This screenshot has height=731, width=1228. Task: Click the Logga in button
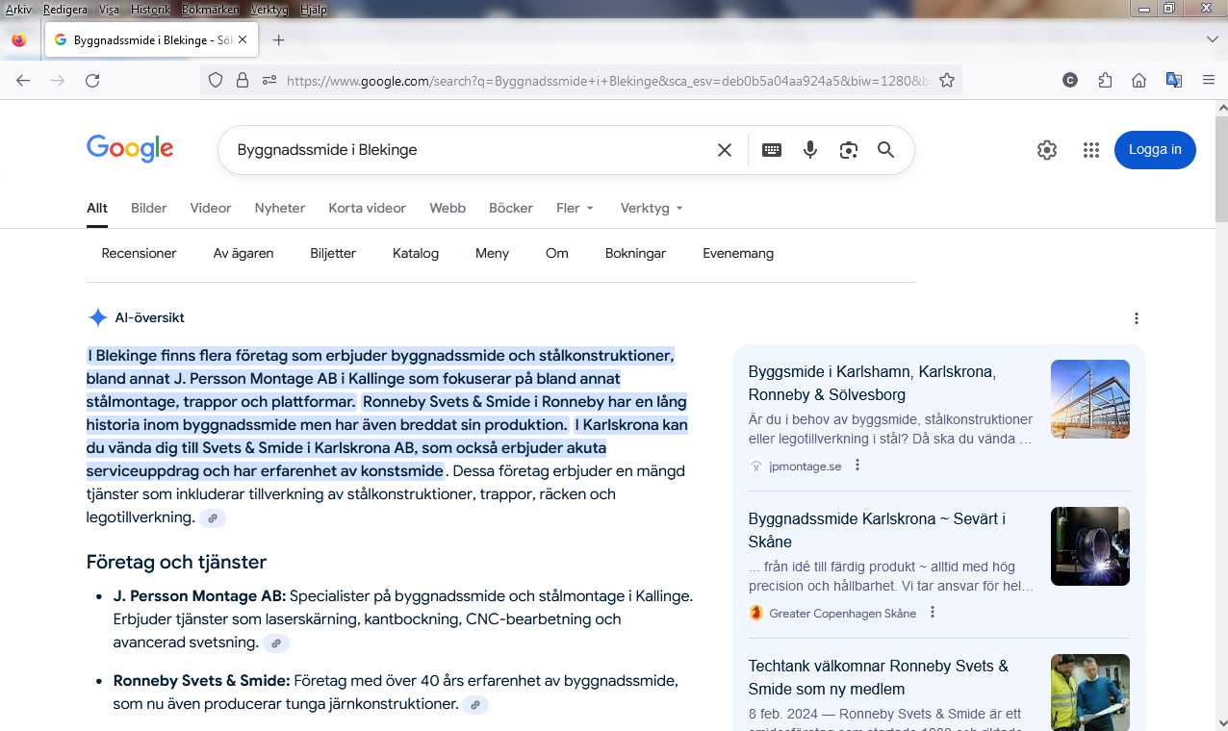[1155, 150]
